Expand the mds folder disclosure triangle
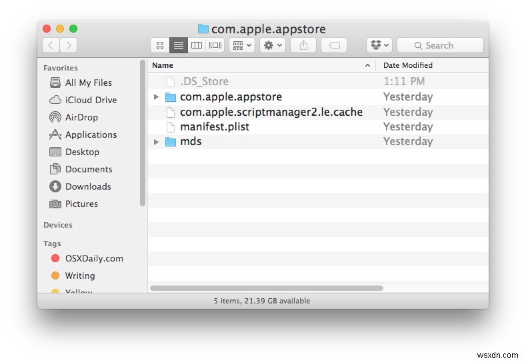Screen dimensions: 526x362 tap(156, 142)
